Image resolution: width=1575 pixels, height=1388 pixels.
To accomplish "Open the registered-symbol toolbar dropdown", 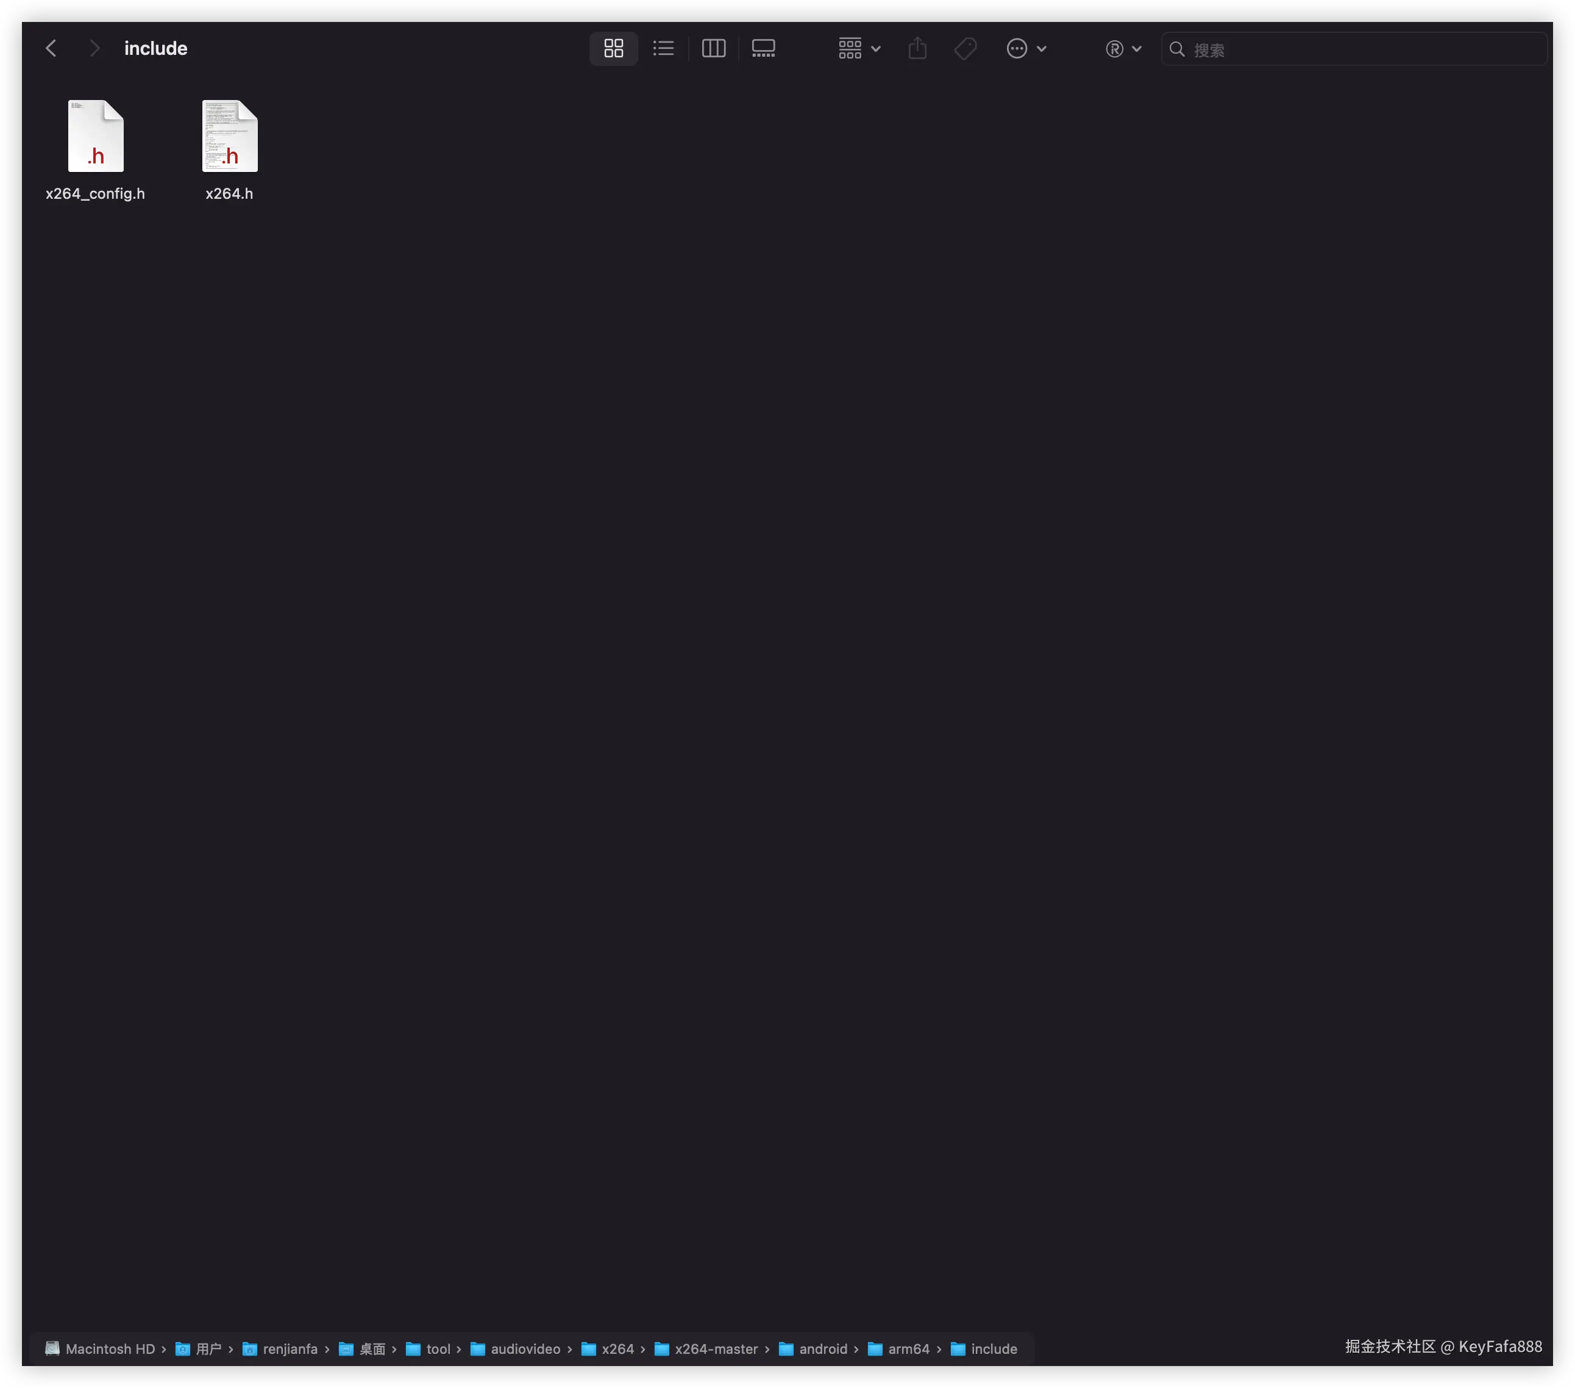I will point(1123,49).
